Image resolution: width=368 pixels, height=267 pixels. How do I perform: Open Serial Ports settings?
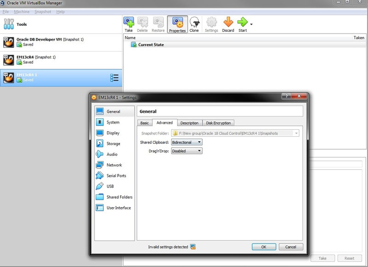[115, 175]
